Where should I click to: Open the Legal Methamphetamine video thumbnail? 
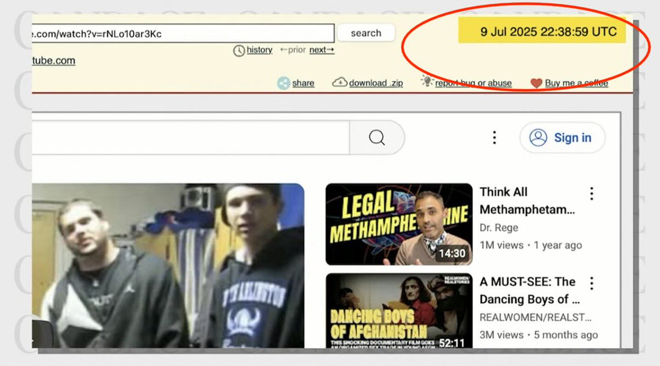point(399,224)
